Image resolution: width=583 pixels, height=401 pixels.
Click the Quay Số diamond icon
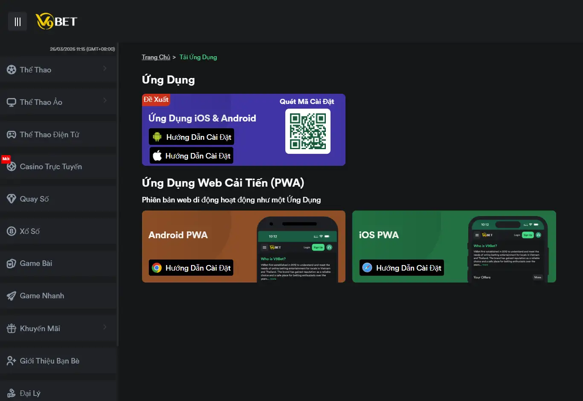pyautogui.click(x=12, y=199)
